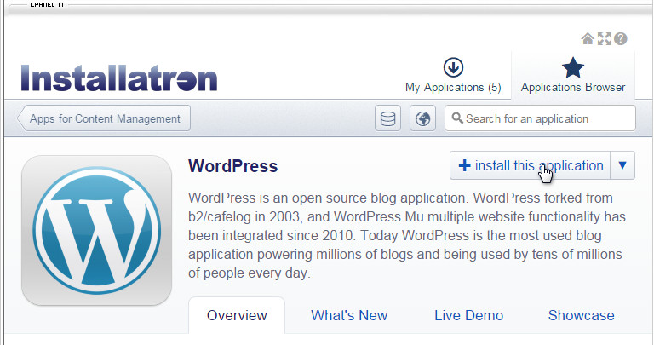Click the CPANEL 11 label

tap(47, 4)
